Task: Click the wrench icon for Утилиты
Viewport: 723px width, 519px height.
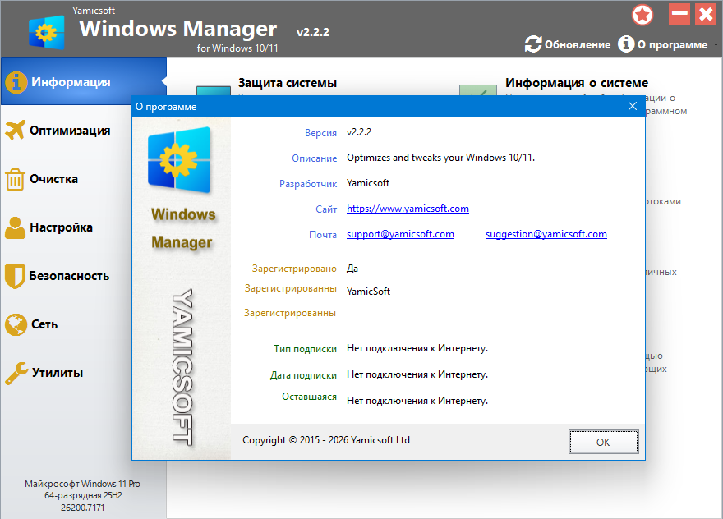Action: [x=16, y=373]
